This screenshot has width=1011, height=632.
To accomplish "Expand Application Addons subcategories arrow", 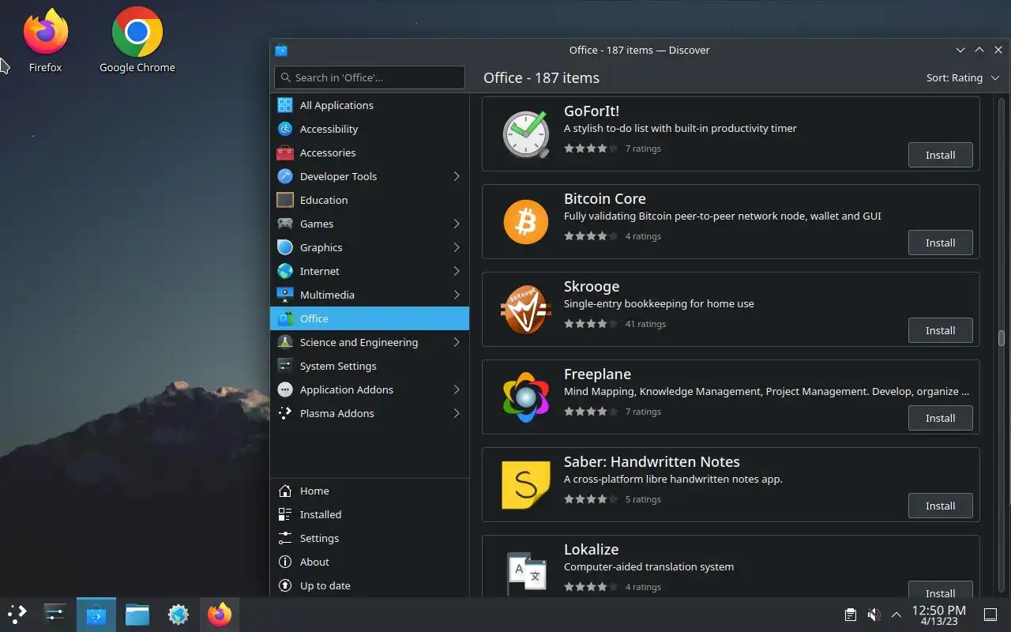I will (457, 389).
